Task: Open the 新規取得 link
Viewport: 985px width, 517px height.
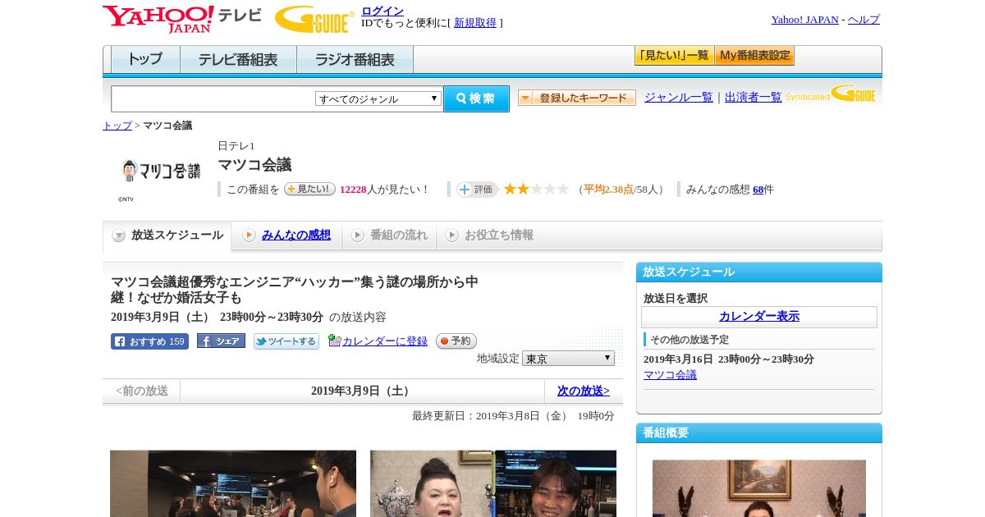Action: [475, 23]
